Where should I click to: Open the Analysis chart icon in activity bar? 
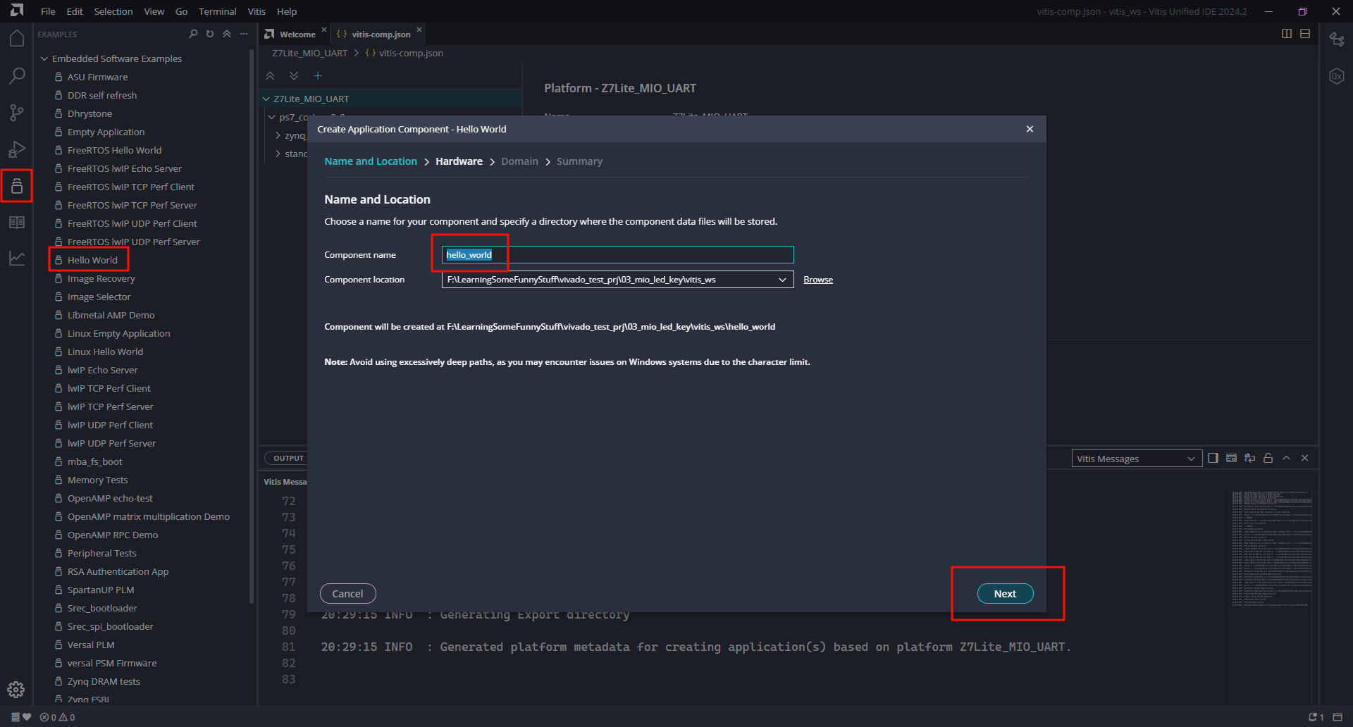pyautogui.click(x=17, y=259)
